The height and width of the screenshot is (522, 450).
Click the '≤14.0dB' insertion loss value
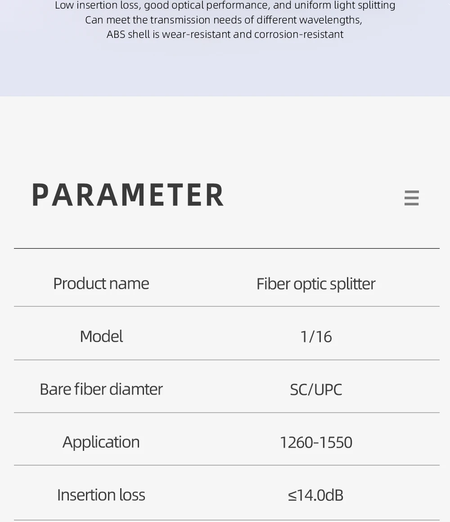point(315,495)
